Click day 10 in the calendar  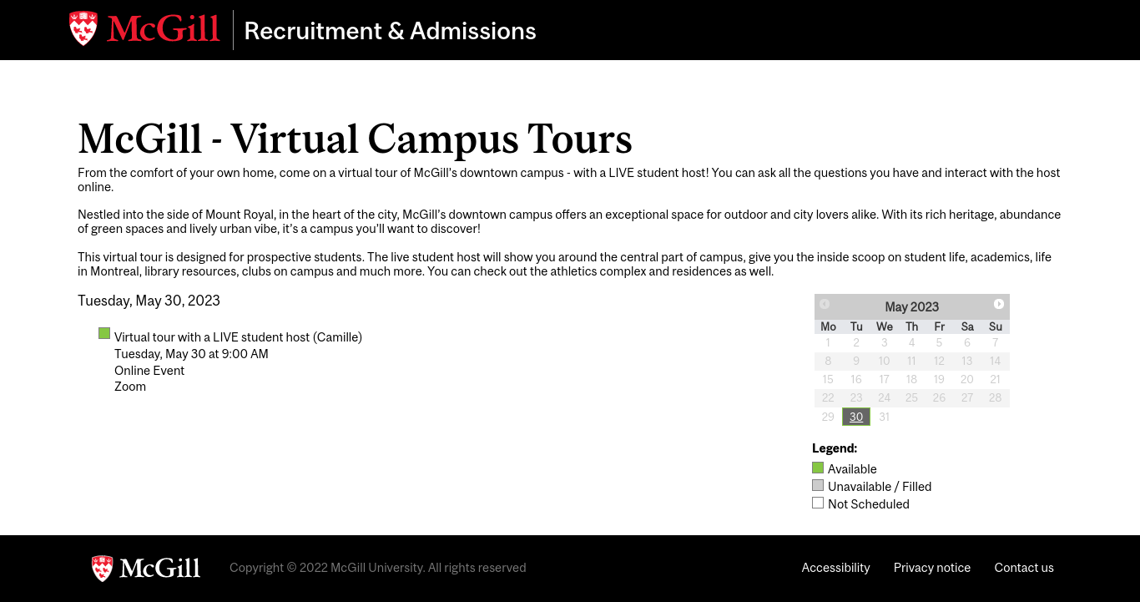(x=884, y=361)
